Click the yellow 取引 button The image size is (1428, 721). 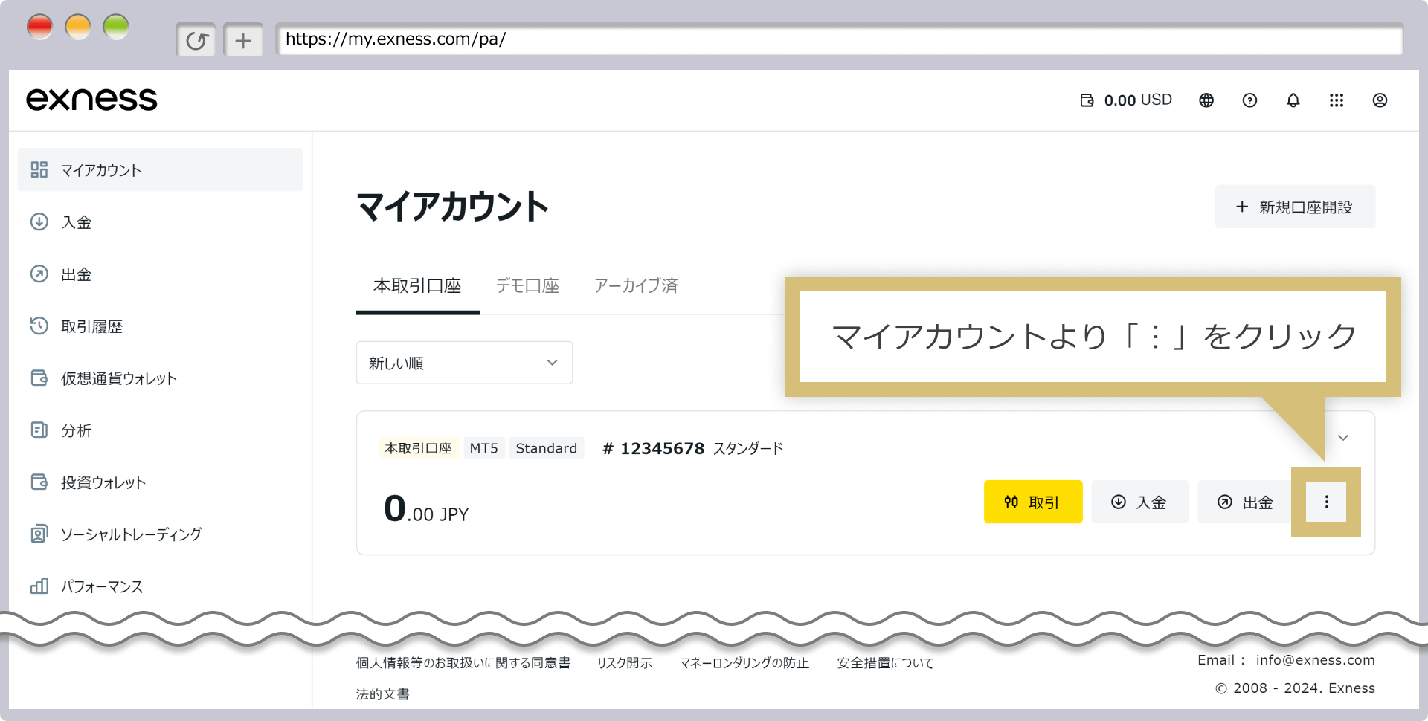[1033, 502]
